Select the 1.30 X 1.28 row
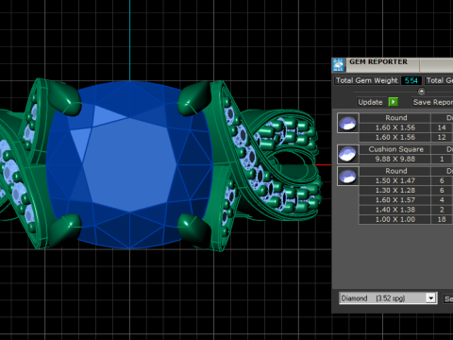 406,191
